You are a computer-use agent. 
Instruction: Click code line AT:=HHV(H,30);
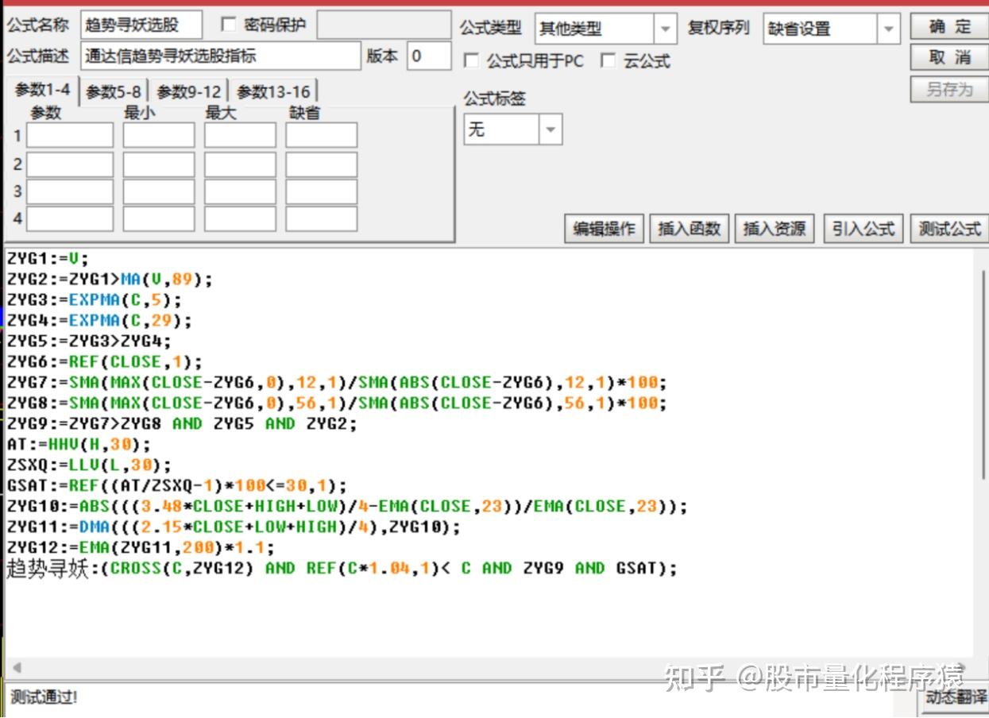tap(78, 444)
